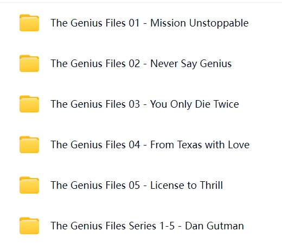This screenshot has height=244, width=282.
Task: Select folder icon for Series 1-5 Dan Gutman
Action: point(29,226)
